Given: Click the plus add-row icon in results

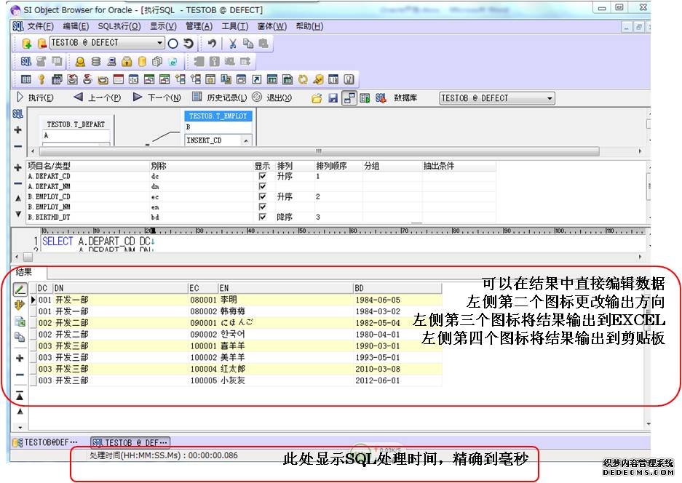Looking at the screenshot, I should [x=20, y=358].
